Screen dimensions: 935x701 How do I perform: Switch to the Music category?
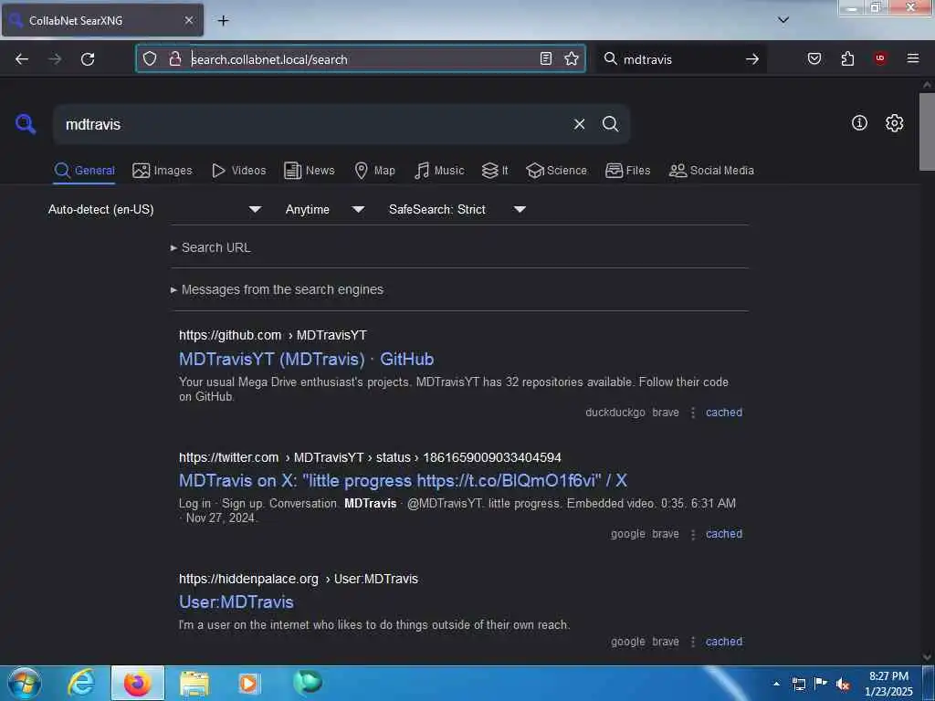(439, 171)
